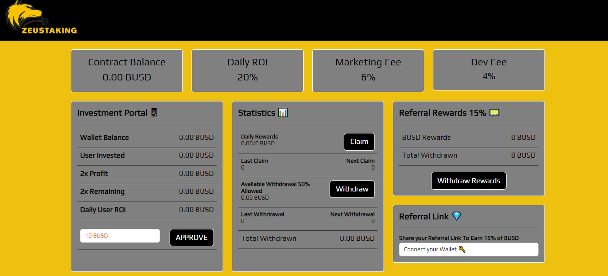The image size is (608, 276).
Task: Click the Last Claim label
Action: (255, 161)
